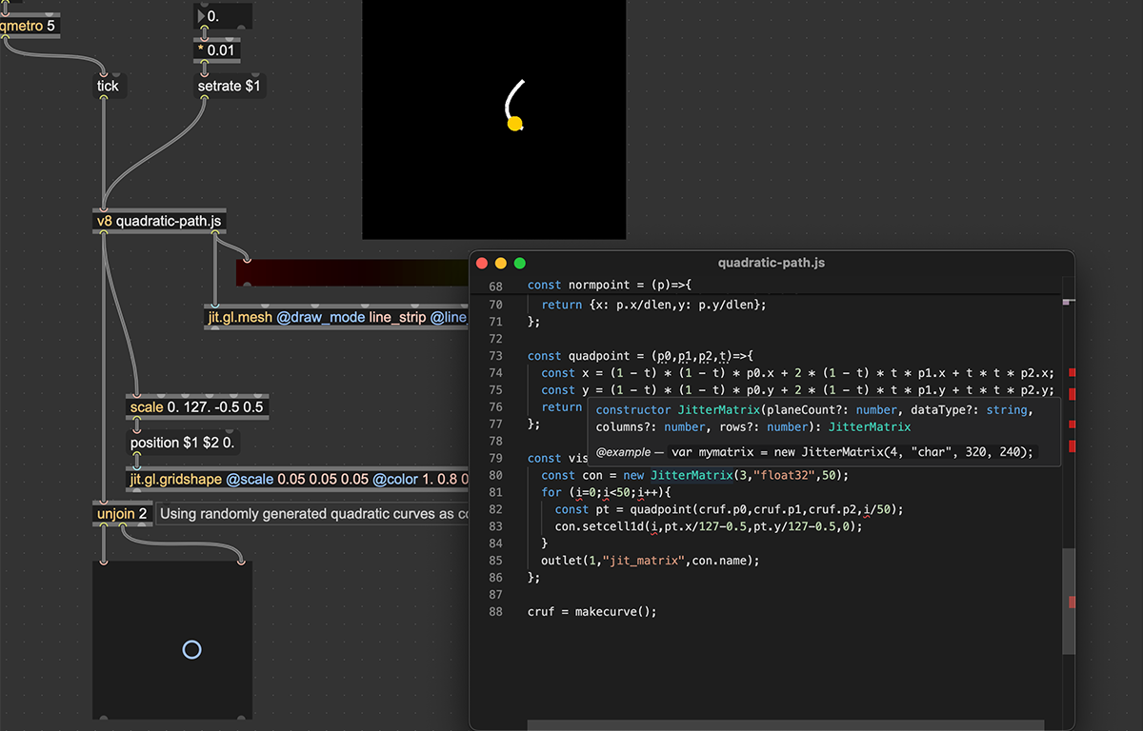Select the qmetro 5 object
Screen dimensions: 1143x731
(29, 26)
